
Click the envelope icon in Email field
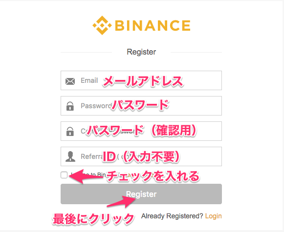(70, 81)
